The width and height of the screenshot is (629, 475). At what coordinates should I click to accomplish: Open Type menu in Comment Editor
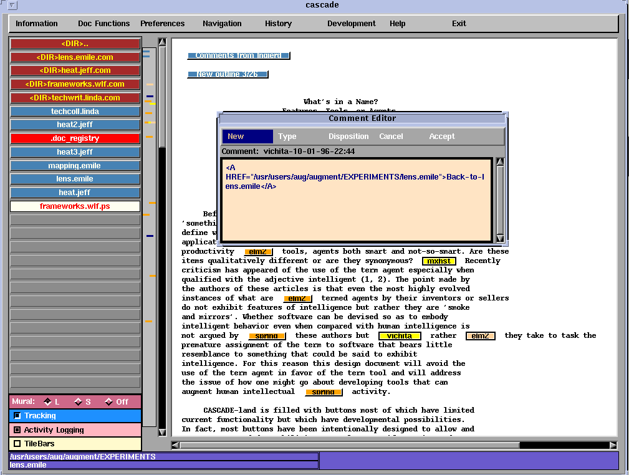pyautogui.click(x=287, y=137)
